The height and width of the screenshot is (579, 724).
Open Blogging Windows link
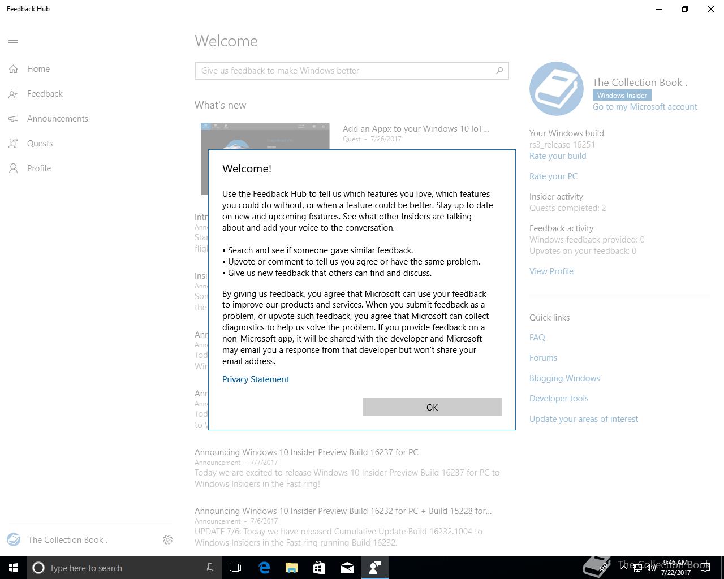pos(564,378)
